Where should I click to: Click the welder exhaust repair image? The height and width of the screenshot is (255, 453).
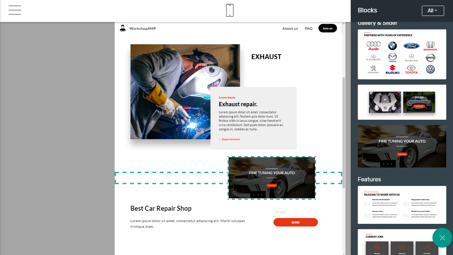tap(185, 91)
